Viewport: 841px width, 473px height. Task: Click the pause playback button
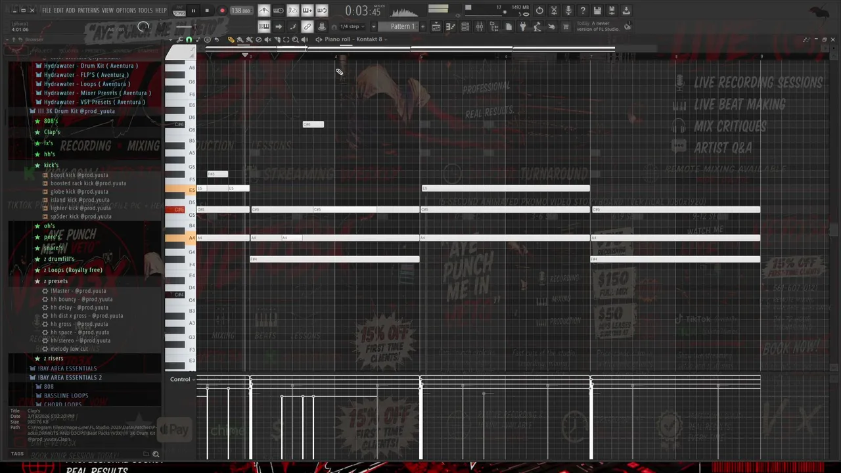point(193,11)
